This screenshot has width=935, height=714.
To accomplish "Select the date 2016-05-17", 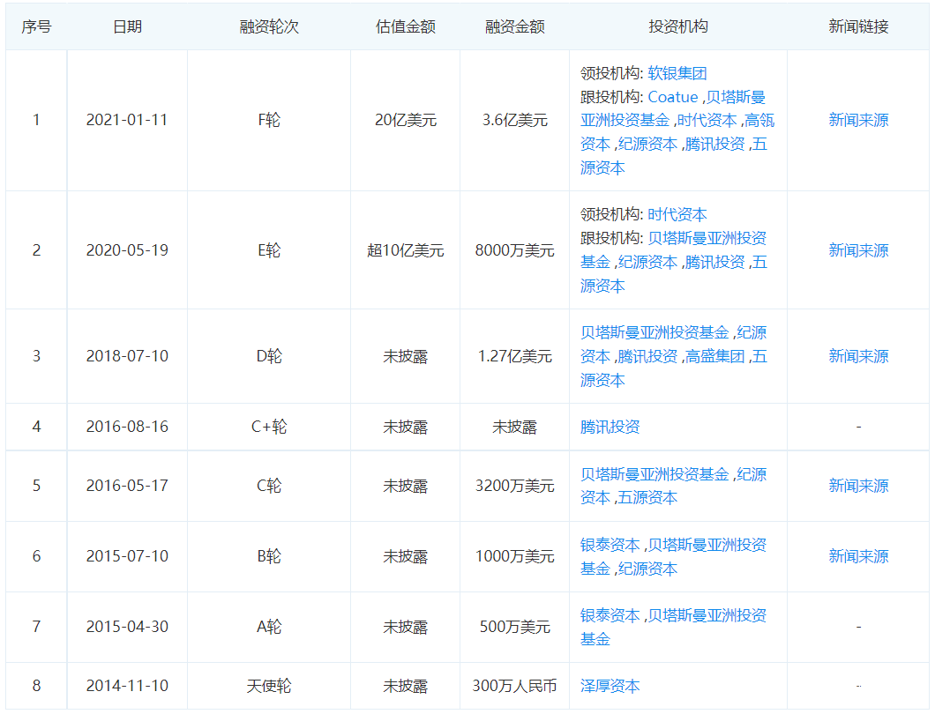I will [127, 486].
